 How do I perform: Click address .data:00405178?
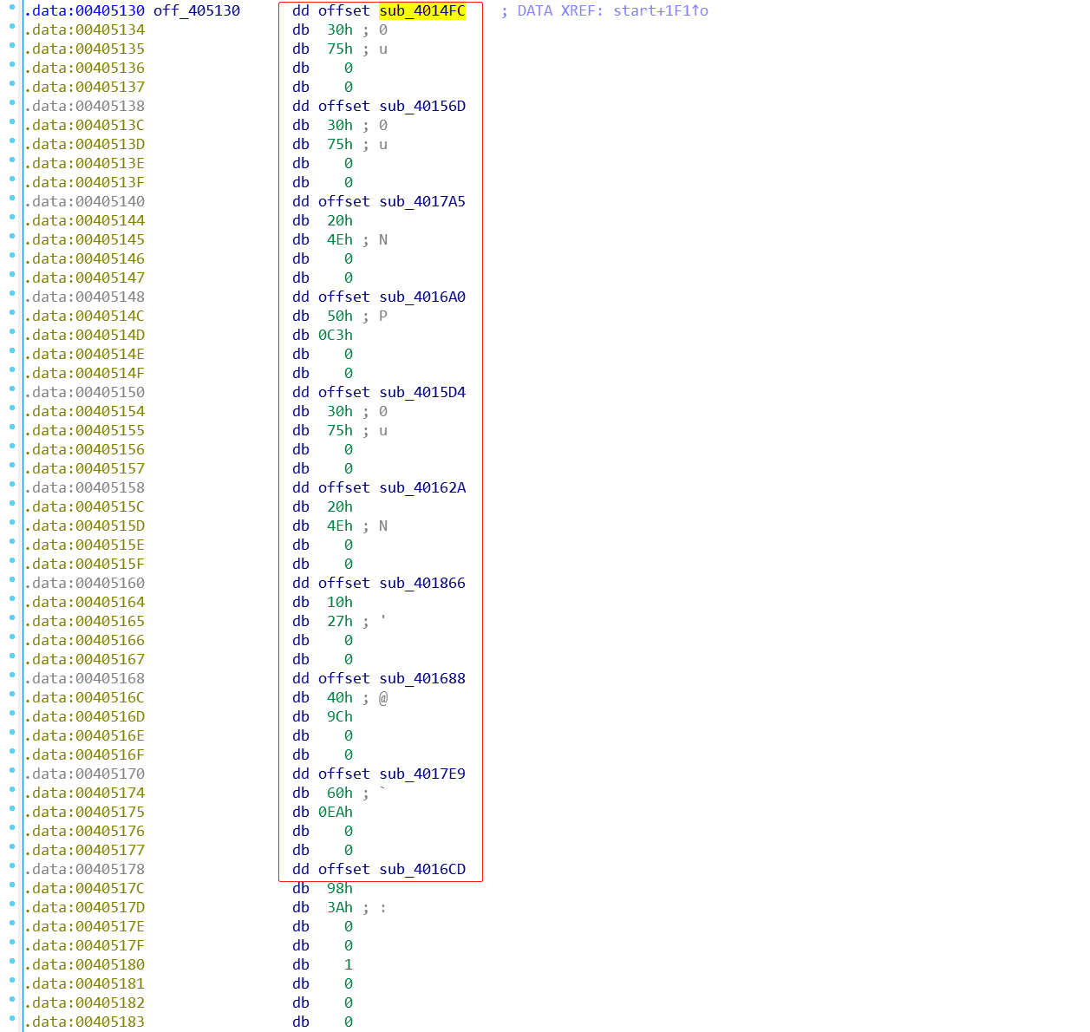pyautogui.click(x=84, y=869)
